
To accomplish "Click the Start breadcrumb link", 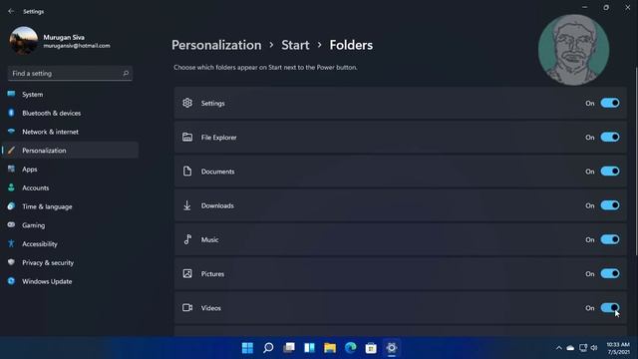I will point(295,45).
